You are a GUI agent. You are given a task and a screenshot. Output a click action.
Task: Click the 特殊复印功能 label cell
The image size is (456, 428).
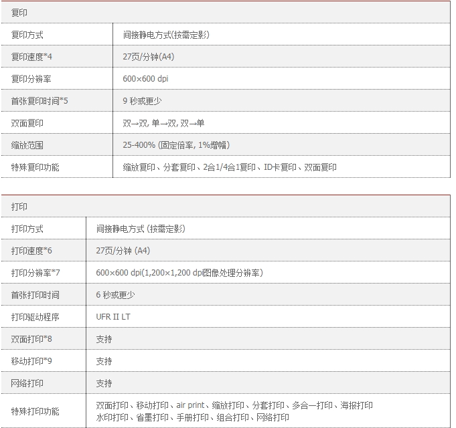tap(35, 167)
